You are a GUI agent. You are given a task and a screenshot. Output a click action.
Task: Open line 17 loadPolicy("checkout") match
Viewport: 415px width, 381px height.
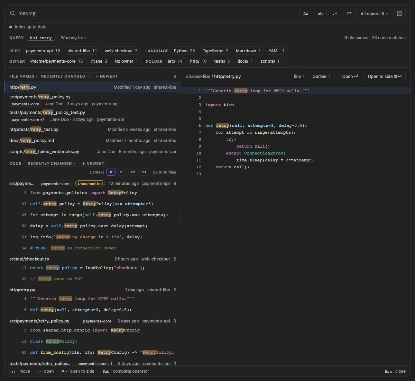click(93, 268)
